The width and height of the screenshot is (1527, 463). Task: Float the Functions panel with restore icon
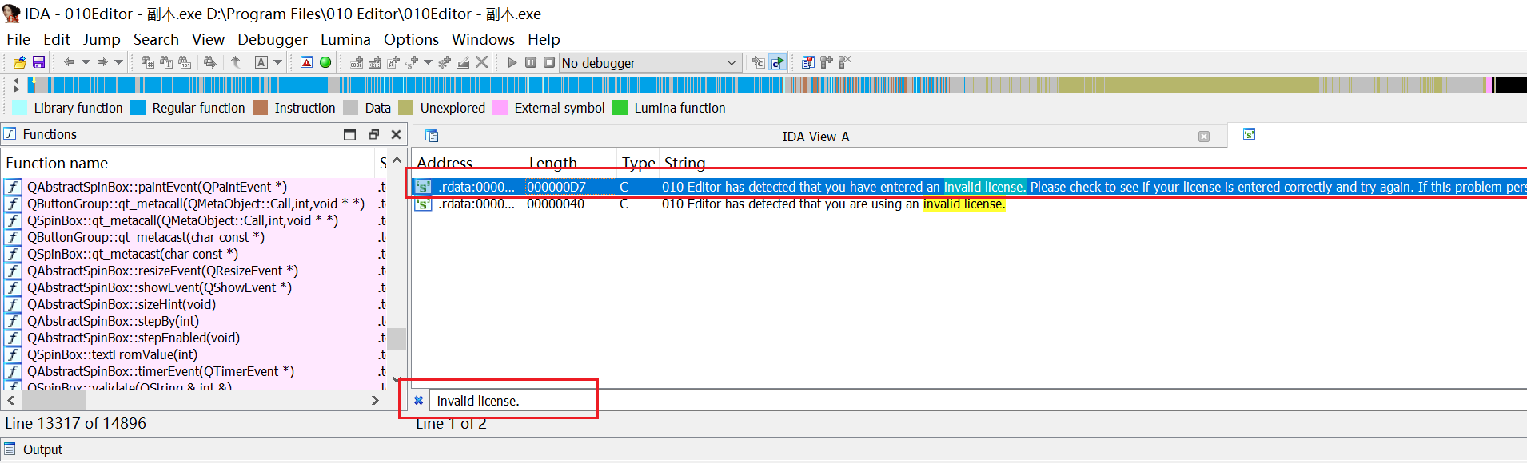[x=373, y=134]
